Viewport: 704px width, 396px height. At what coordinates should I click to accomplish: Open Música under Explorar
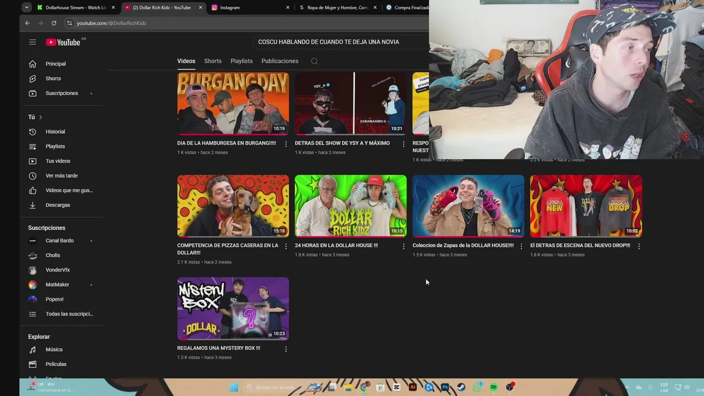click(54, 350)
